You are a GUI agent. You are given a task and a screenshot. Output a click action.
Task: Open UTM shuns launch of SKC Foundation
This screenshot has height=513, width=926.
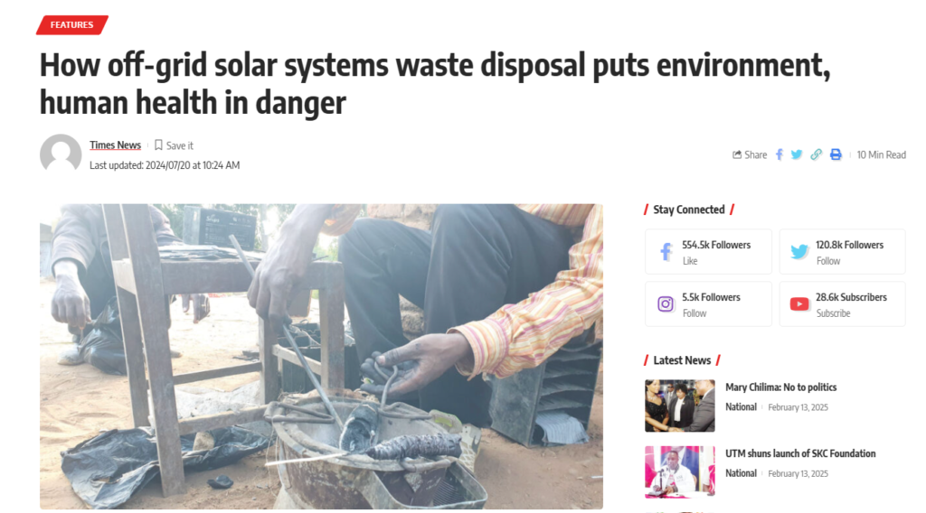coord(800,452)
